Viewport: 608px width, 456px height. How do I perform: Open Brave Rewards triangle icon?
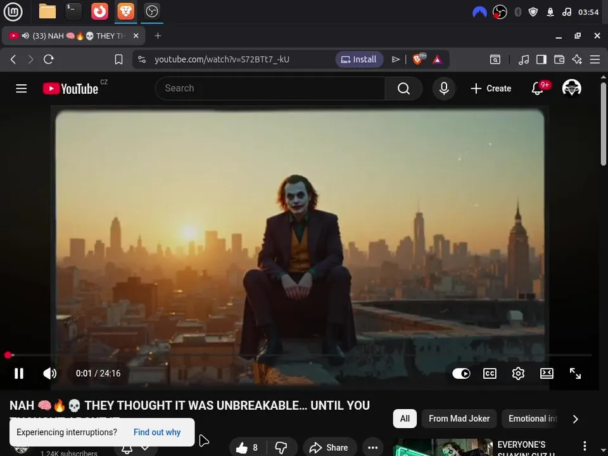click(438, 60)
